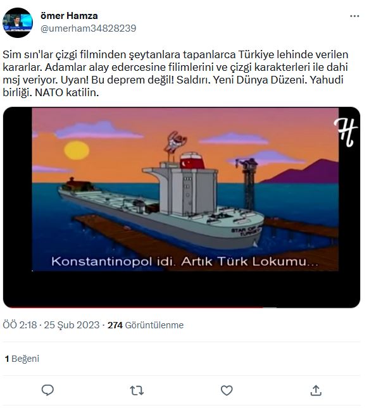The image size is (369, 408).
Task: Click the 25 Şub 2023 date
Action: 72,325
